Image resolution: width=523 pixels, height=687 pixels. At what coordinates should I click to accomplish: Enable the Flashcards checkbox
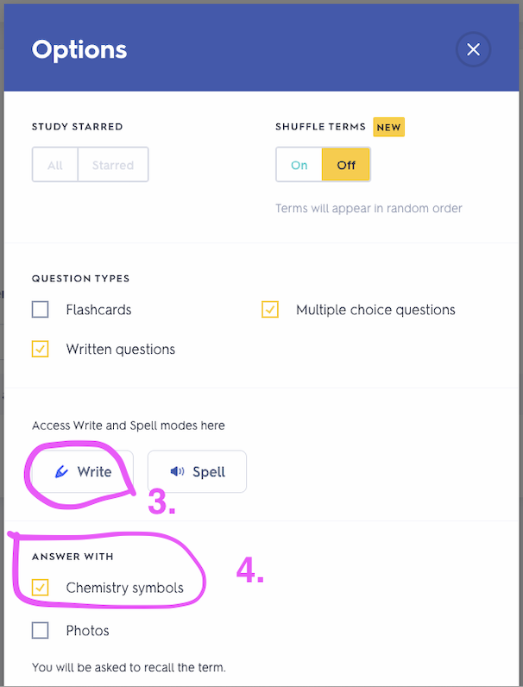coord(41,310)
